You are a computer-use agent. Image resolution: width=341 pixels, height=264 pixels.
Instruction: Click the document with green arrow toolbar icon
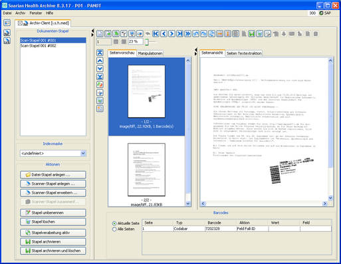pyautogui.click(x=108, y=34)
